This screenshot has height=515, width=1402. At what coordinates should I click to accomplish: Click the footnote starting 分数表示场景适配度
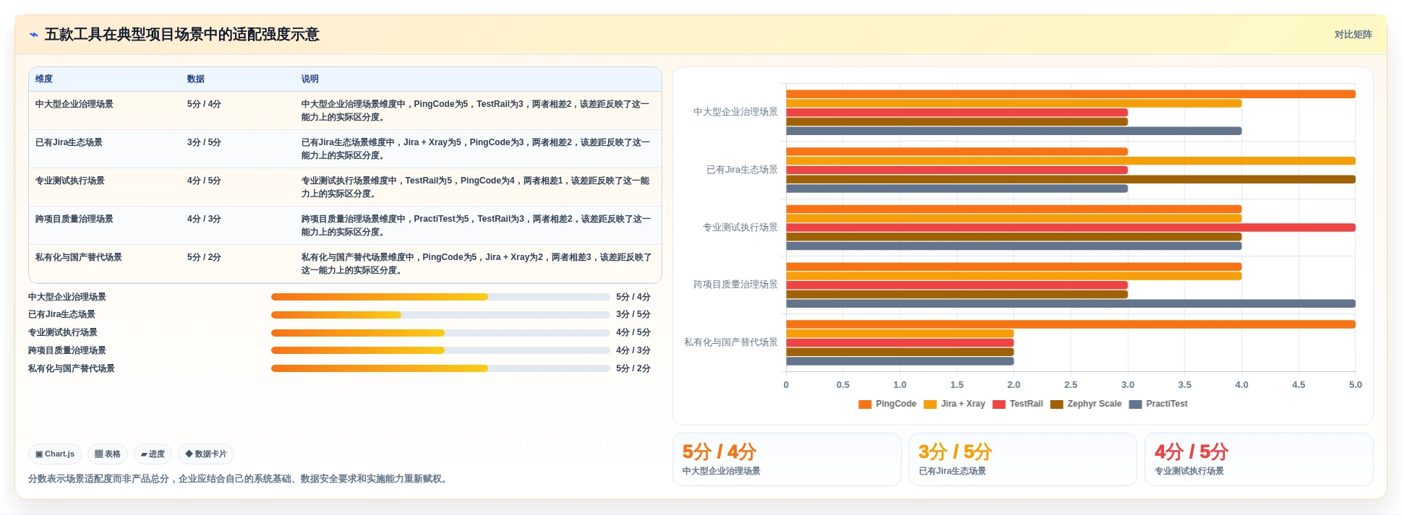[x=239, y=479]
